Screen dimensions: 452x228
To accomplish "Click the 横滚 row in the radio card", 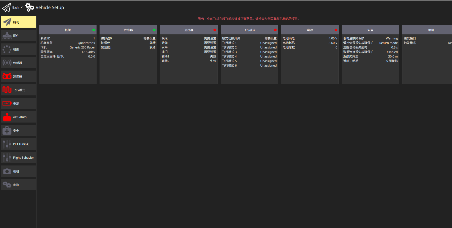I will click(x=189, y=38).
